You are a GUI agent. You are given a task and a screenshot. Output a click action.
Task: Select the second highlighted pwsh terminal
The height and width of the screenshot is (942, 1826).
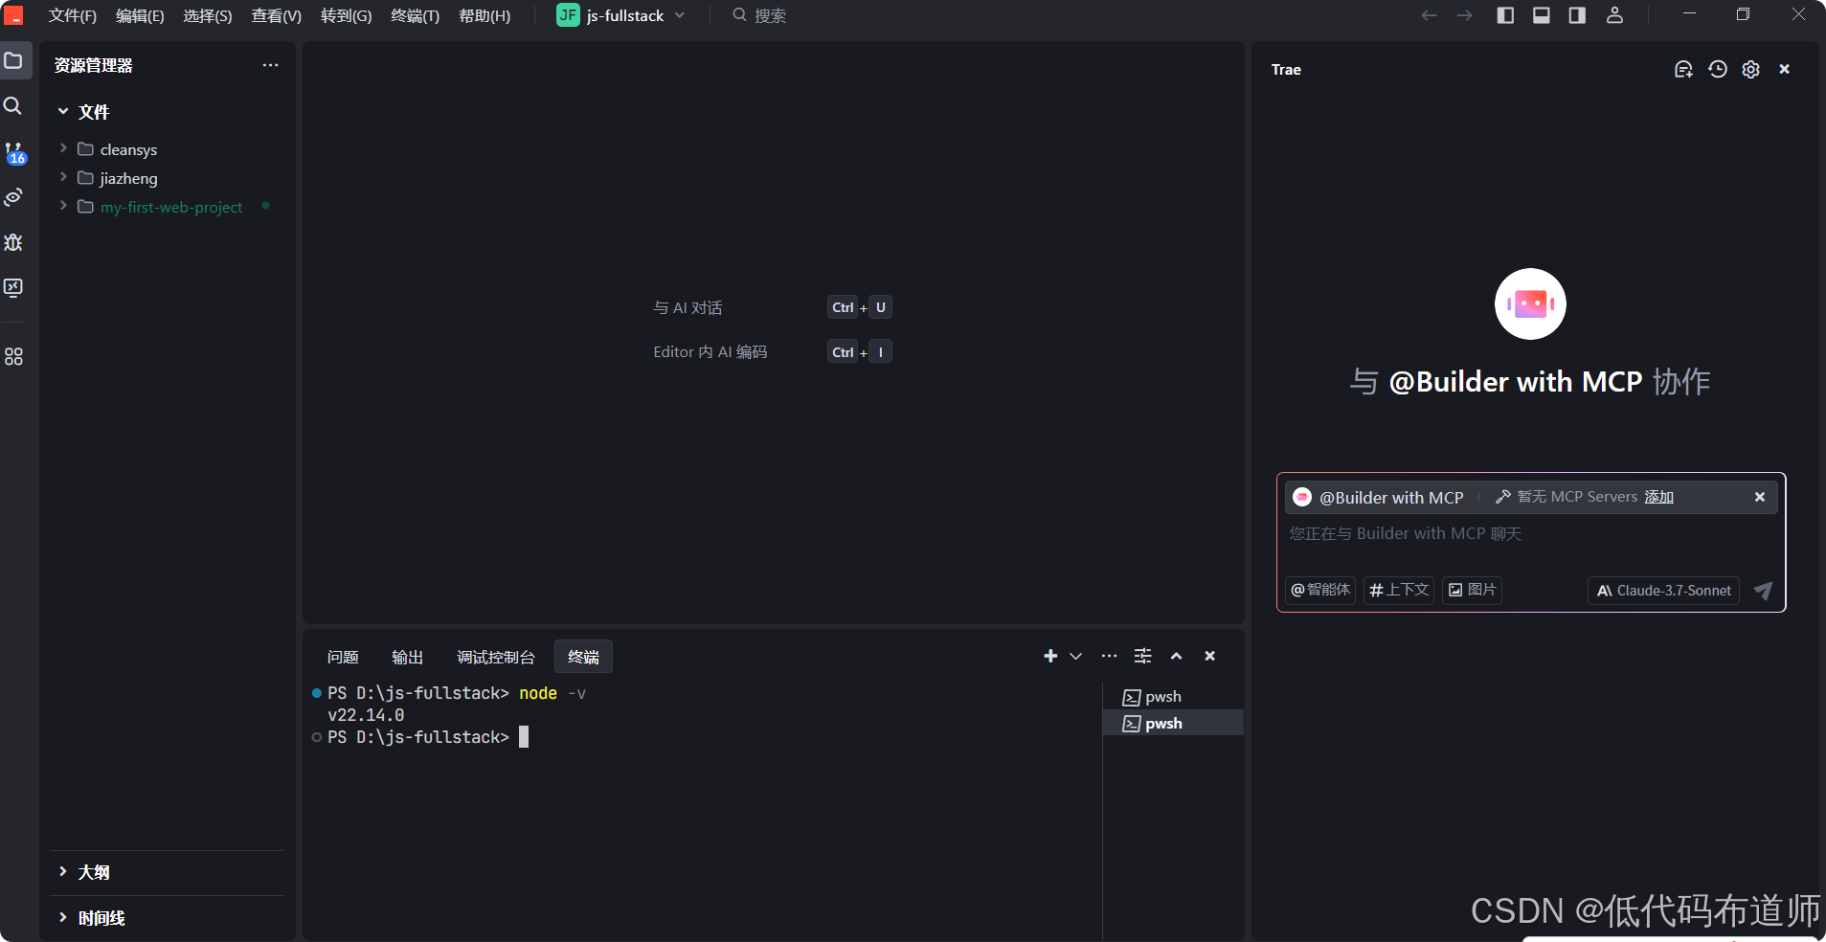[x=1173, y=724]
